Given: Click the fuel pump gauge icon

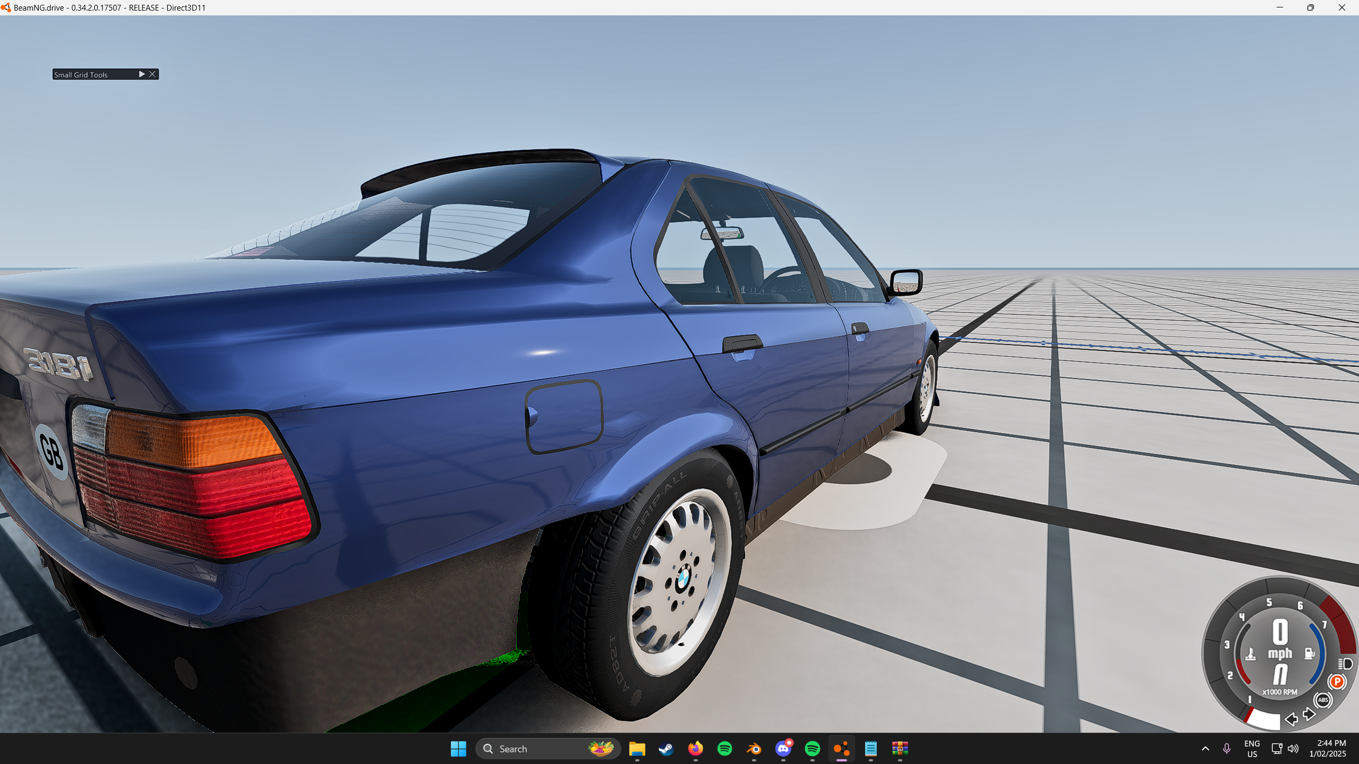Looking at the screenshot, I should pos(1310,653).
